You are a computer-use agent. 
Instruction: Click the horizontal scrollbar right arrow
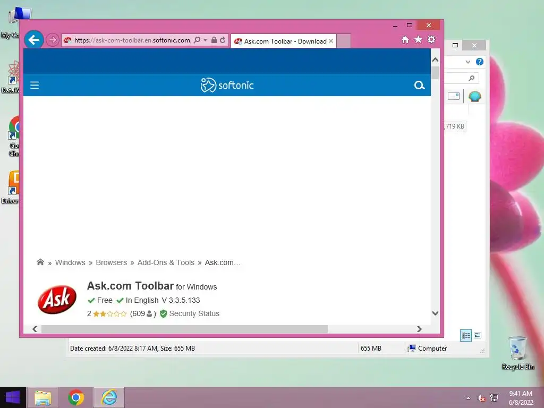[x=419, y=329]
